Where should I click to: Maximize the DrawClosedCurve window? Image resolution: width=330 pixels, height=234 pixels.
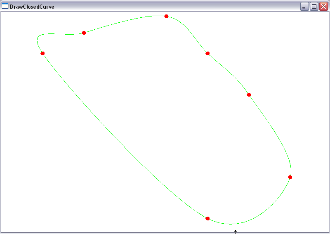point(314,7)
